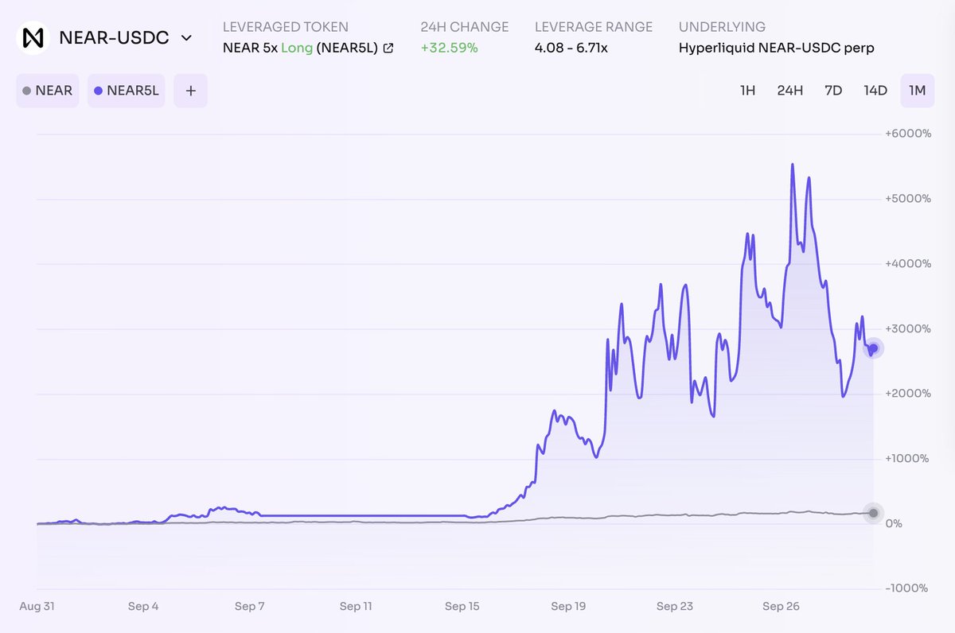The width and height of the screenshot is (955, 633).
Task: Click the +32.59% 24H change value
Action: [x=450, y=48]
